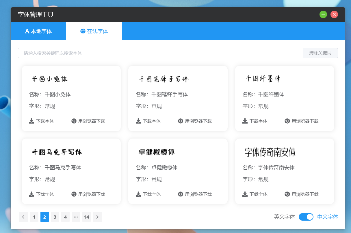Click 用浏览器下载 text for 千图马克手写体
Image resolution: width=351 pixels, height=233 pixels.
pyautogui.click(x=92, y=194)
